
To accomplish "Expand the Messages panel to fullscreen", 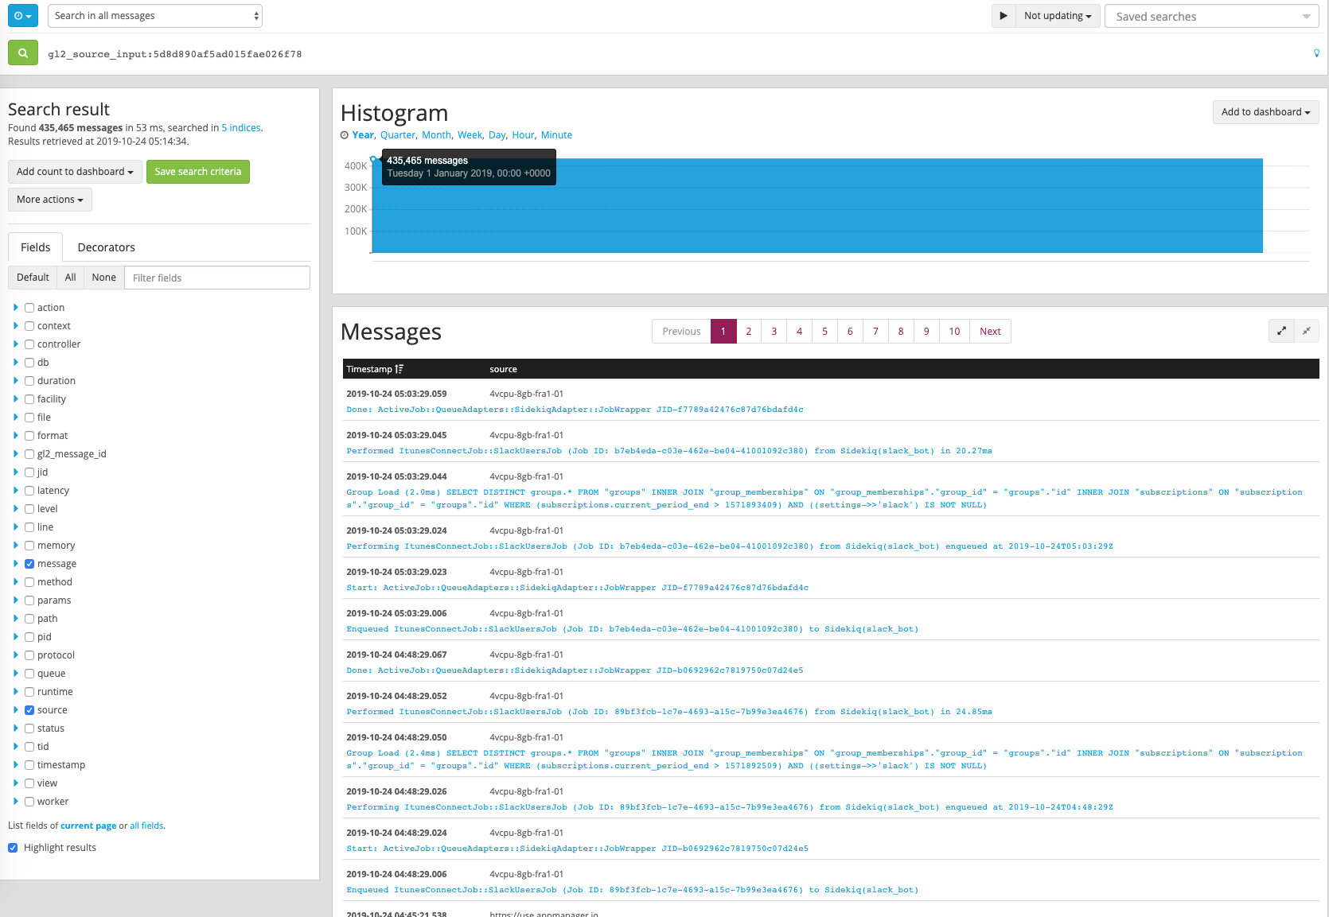I will [1280, 331].
